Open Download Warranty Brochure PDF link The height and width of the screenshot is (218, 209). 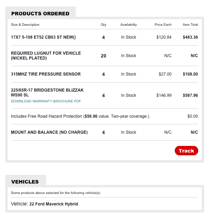(x=46, y=101)
